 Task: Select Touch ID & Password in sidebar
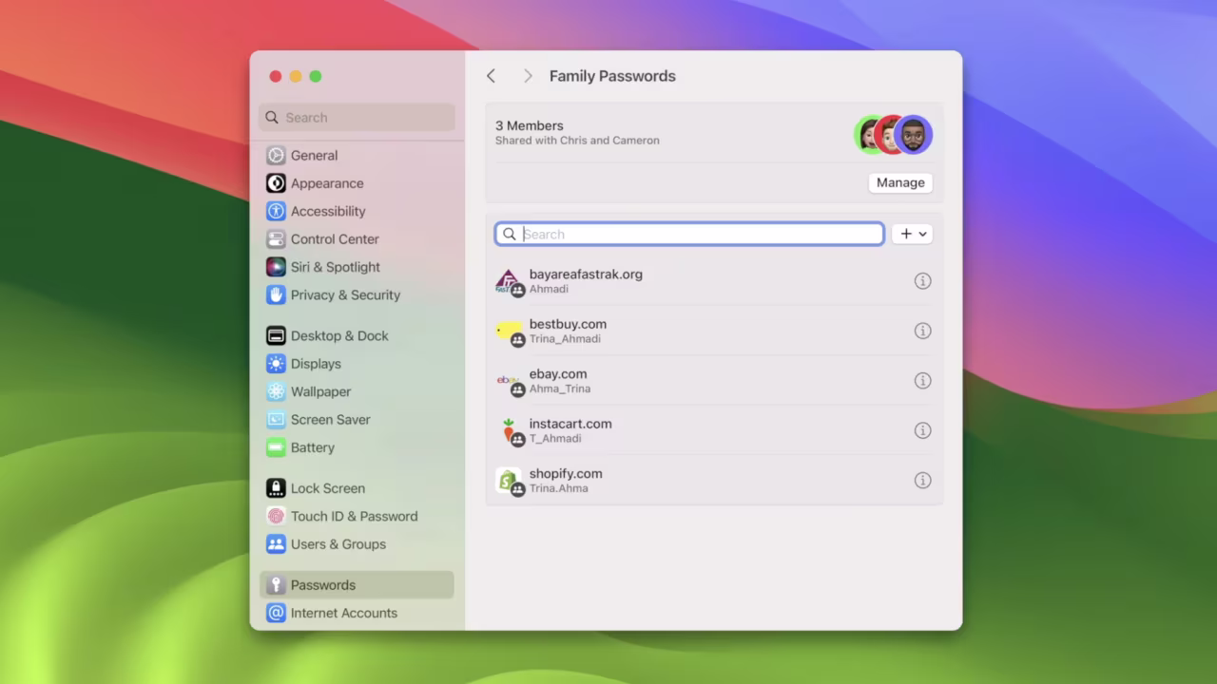354,516
